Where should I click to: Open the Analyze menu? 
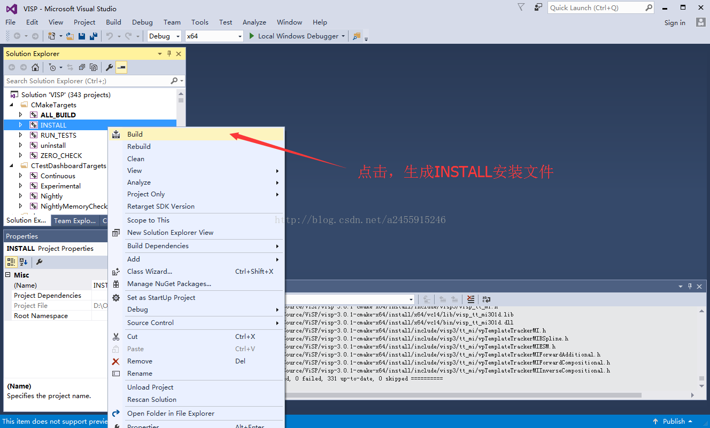254,22
